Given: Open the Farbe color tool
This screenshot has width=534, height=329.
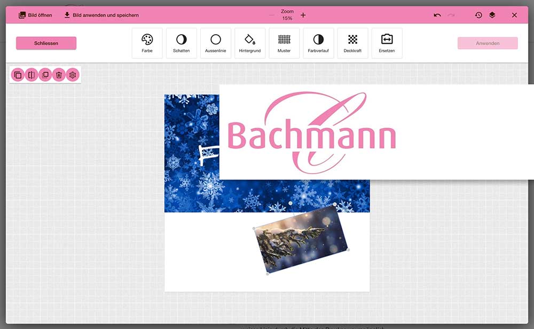Looking at the screenshot, I should pyautogui.click(x=147, y=43).
